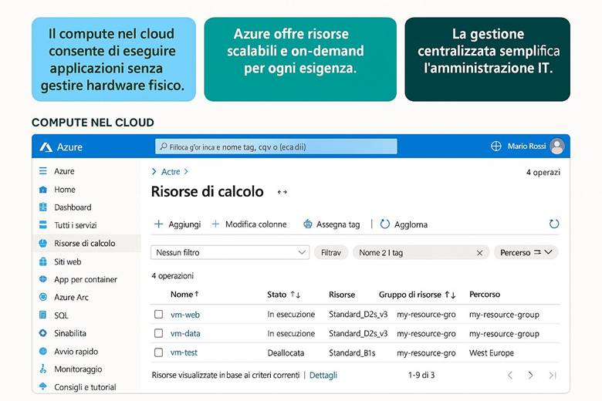602x401 pixels.
Task: Open the Dettagli link
Action: click(323, 376)
